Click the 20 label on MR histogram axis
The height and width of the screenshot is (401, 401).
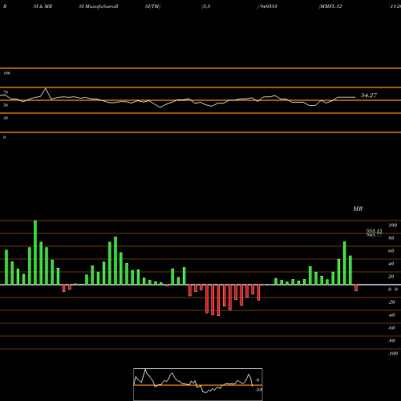(391, 277)
